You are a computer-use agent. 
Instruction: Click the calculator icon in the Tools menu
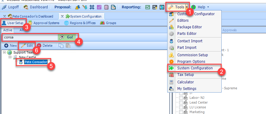click(x=171, y=82)
